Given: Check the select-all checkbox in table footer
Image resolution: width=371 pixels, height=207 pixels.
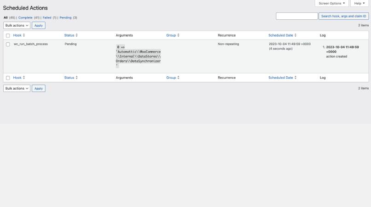Looking at the screenshot, I should [8, 78].
